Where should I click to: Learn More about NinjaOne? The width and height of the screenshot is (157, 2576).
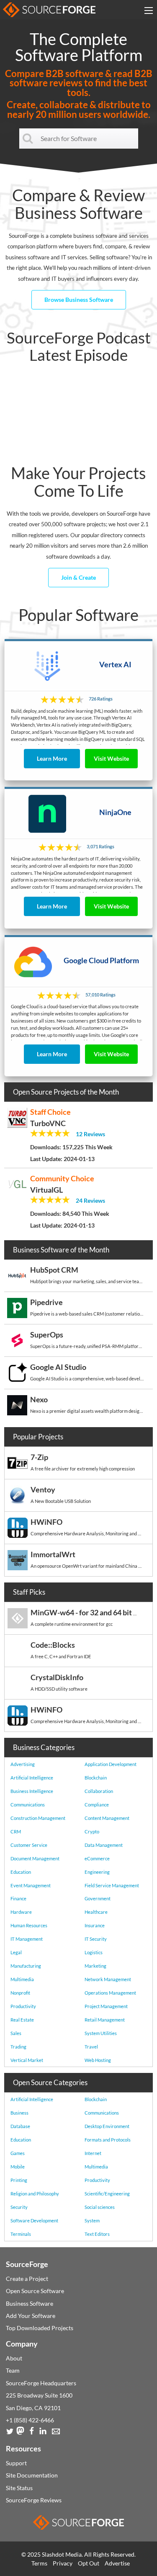click(51, 906)
